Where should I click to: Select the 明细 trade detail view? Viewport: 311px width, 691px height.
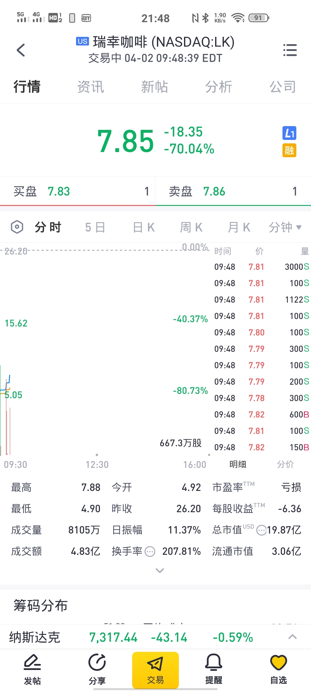pyautogui.click(x=238, y=464)
